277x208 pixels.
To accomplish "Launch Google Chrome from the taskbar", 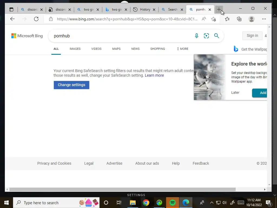I will tap(146, 203).
